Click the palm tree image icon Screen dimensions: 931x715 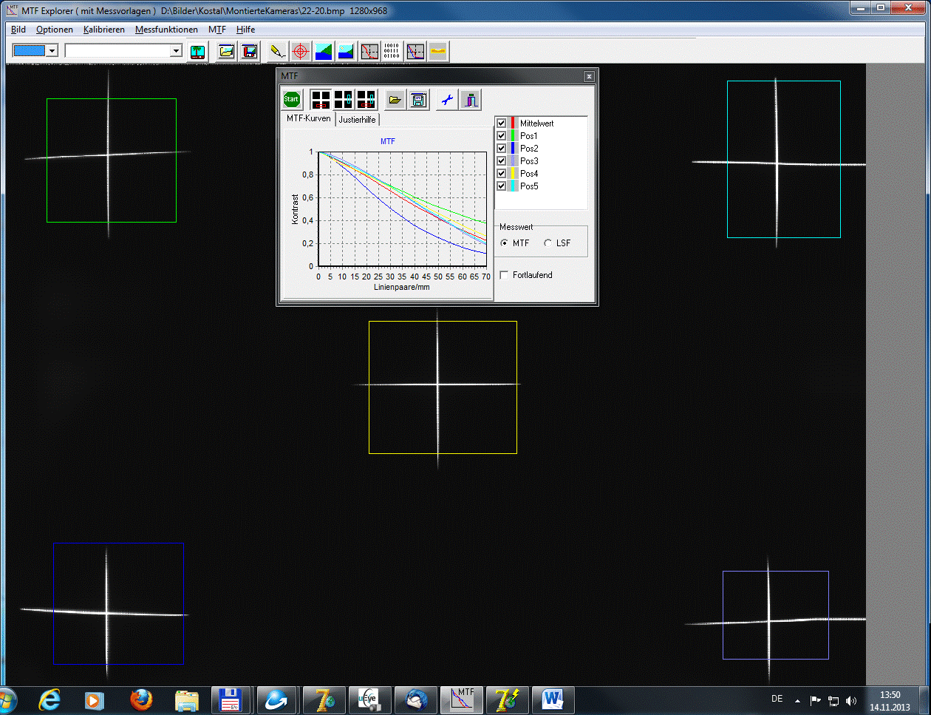coord(197,51)
